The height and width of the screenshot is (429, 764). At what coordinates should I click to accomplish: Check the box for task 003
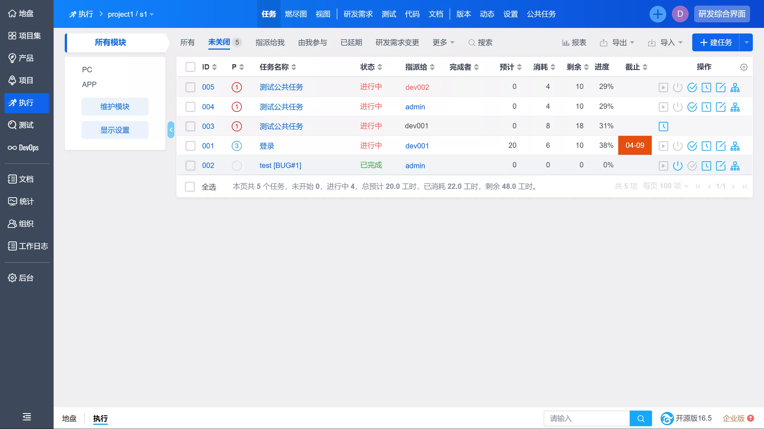(x=190, y=126)
